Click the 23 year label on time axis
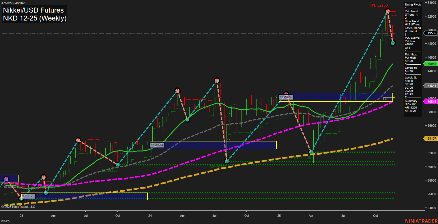438x224 pixels. (21, 216)
